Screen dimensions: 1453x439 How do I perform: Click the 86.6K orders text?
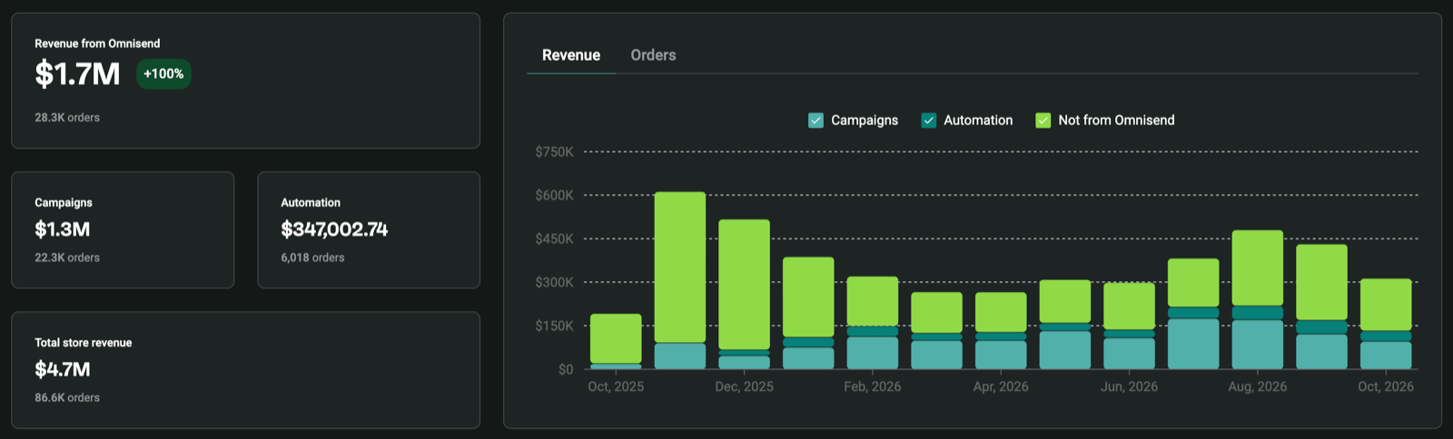pos(67,397)
